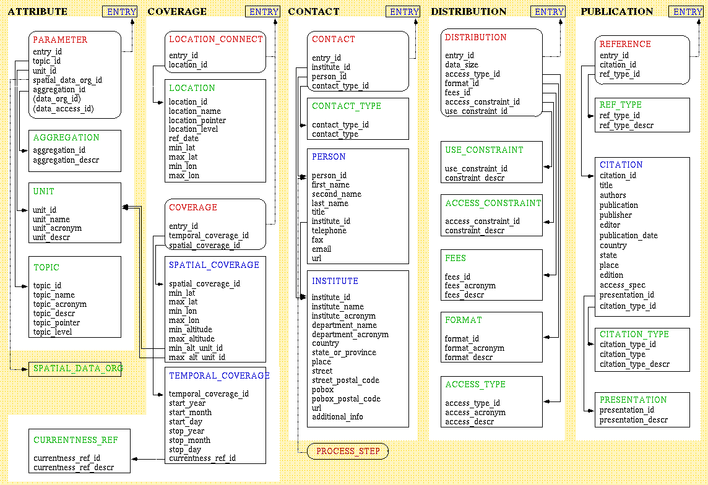Open the PROCESS_STEP rounded box
708x485 pixels.
click(x=348, y=451)
